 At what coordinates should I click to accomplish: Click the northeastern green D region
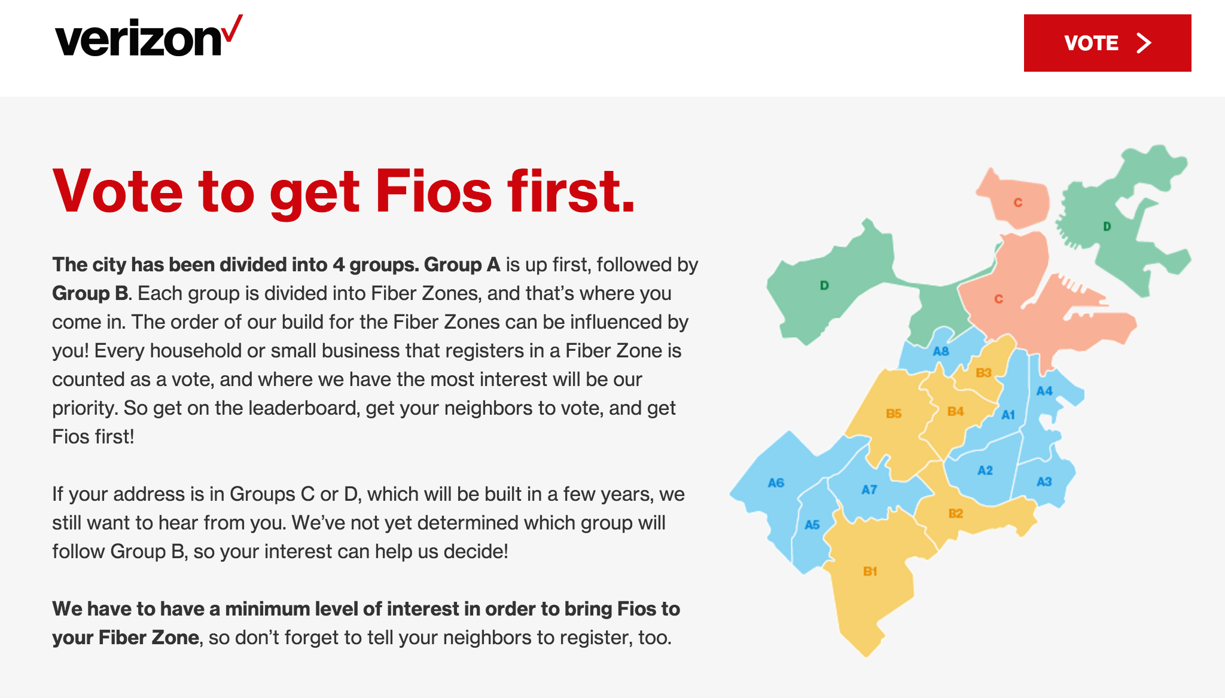[1107, 226]
